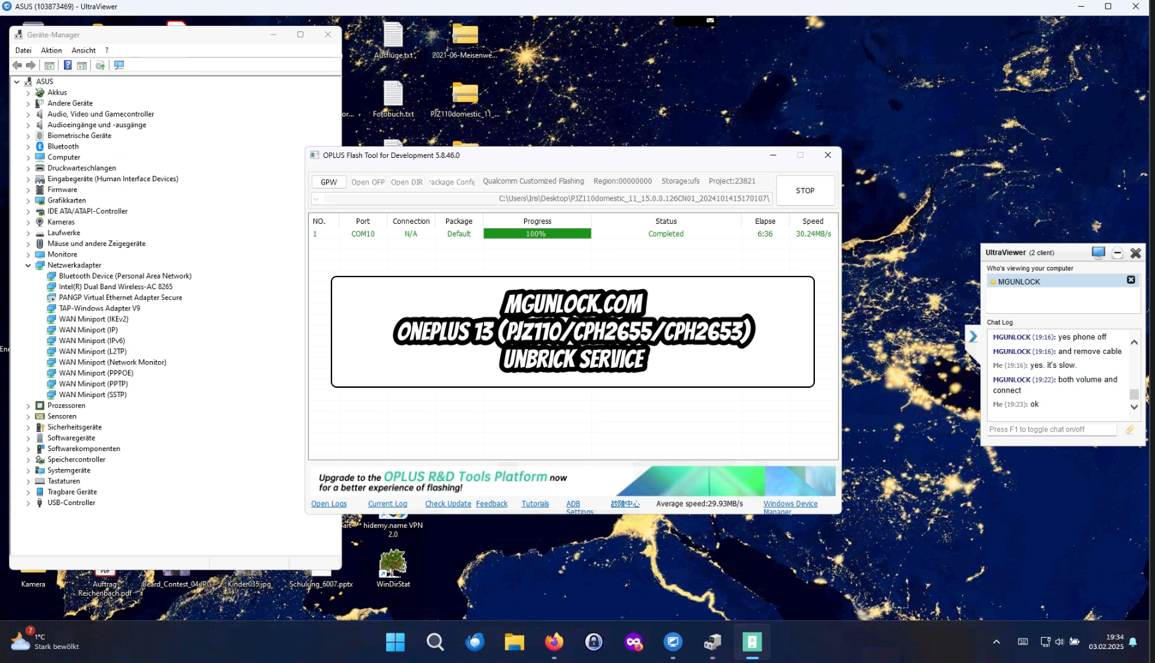
Task: Click the UltraViewer chat message input field
Action: click(x=1052, y=430)
